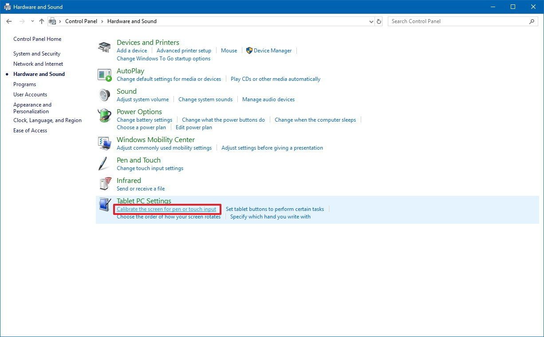544x337 pixels.
Task: Click Send or receive a file
Action: click(x=141, y=189)
